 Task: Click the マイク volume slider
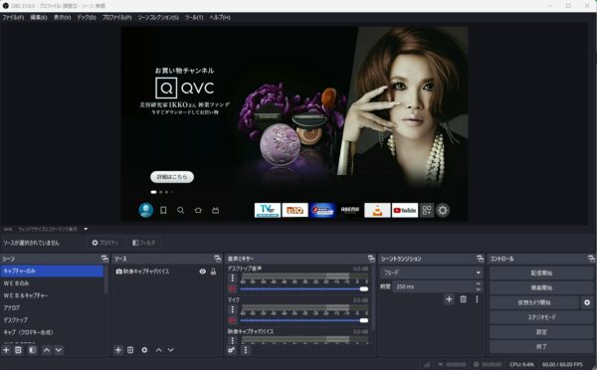click(303, 320)
